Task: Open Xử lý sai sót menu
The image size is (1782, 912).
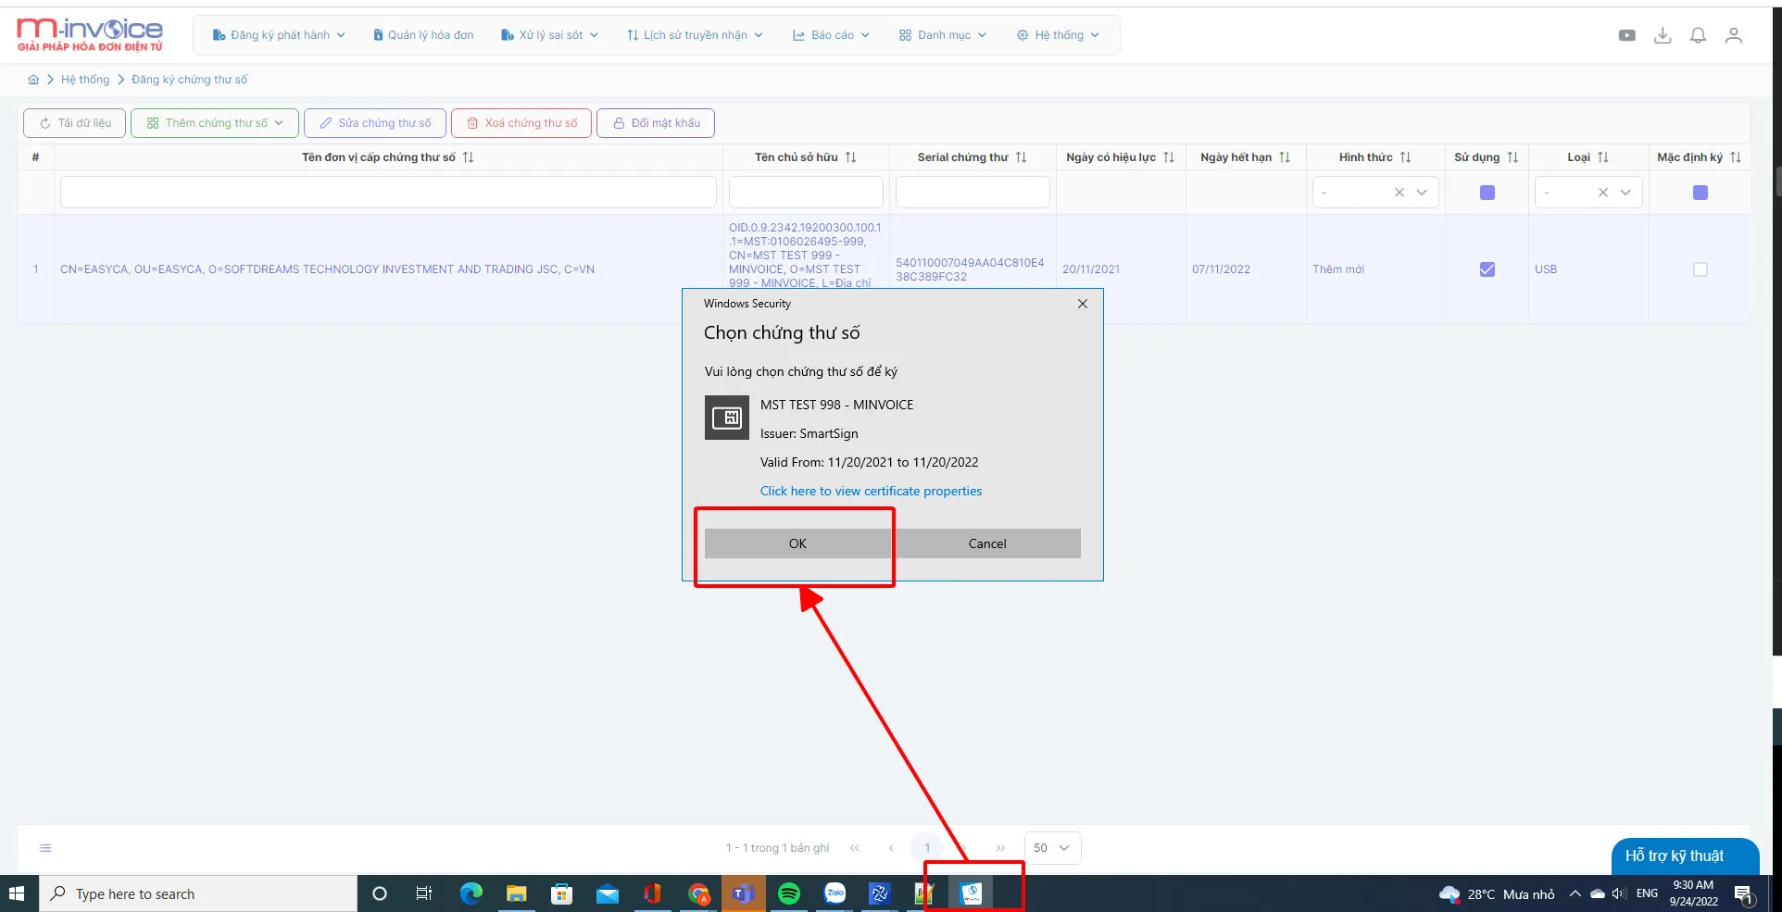Action: pos(549,35)
